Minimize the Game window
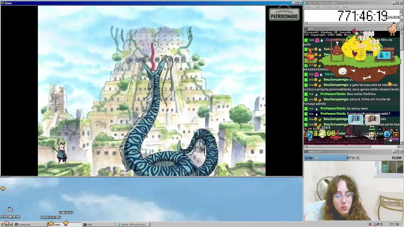404x227 pixels. point(294,3)
